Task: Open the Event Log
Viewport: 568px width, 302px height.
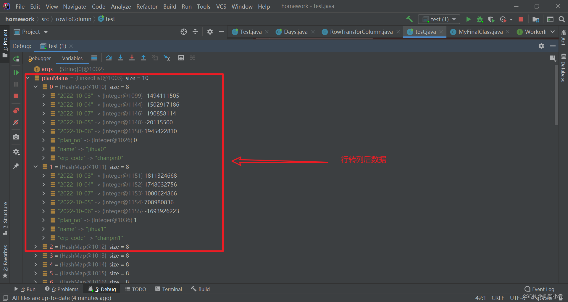Action: point(539,289)
